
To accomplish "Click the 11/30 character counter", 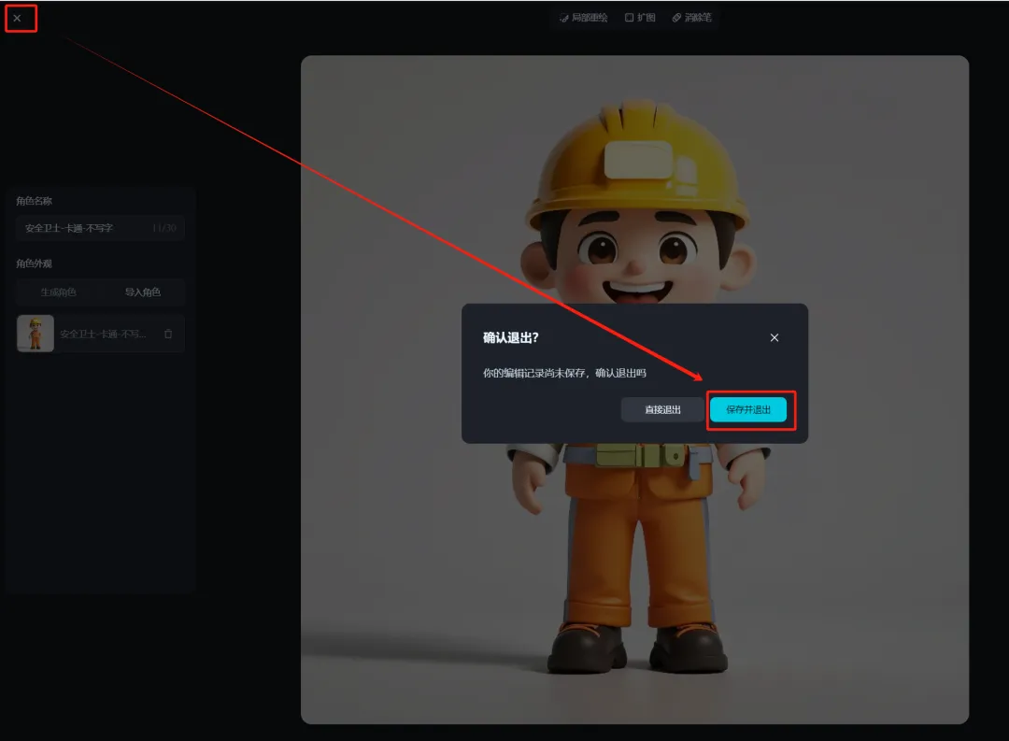I will point(163,228).
